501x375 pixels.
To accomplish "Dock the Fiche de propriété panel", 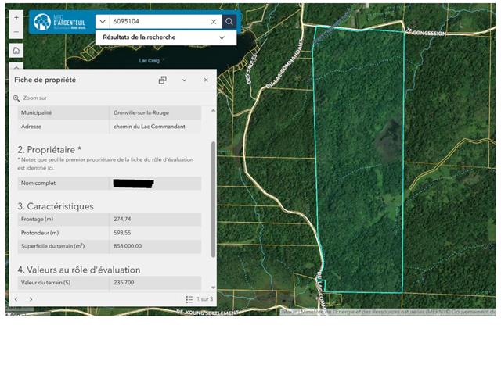I will (163, 80).
